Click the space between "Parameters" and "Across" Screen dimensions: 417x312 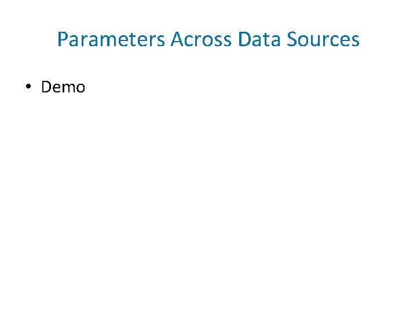coord(167,39)
